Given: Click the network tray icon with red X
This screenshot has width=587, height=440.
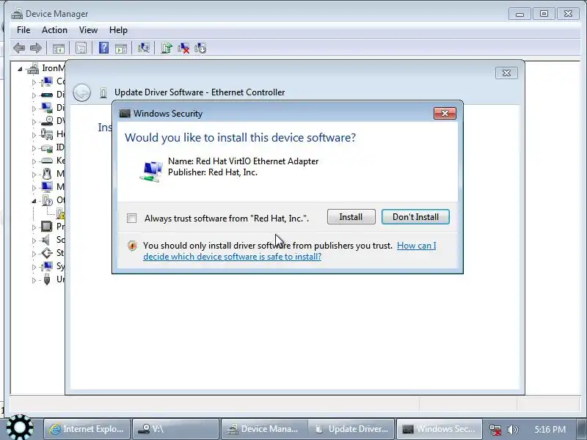Looking at the screenshot, I should coord(495,430).
